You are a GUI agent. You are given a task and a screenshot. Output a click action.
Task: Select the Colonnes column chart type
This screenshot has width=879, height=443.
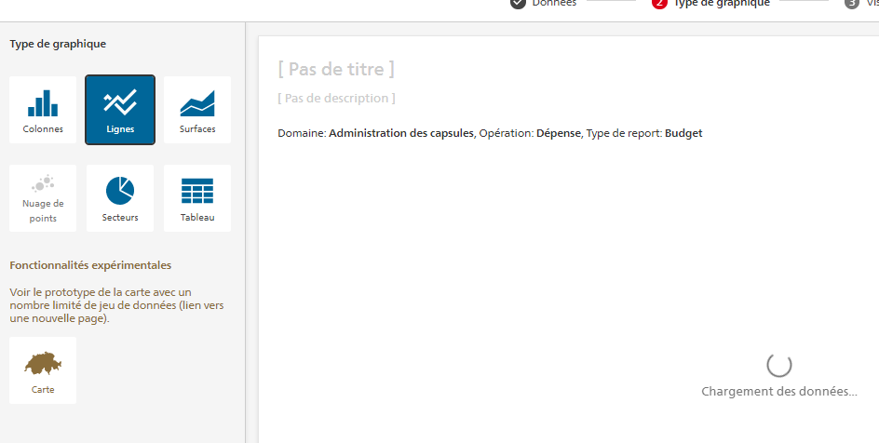(x=43, y=110)
